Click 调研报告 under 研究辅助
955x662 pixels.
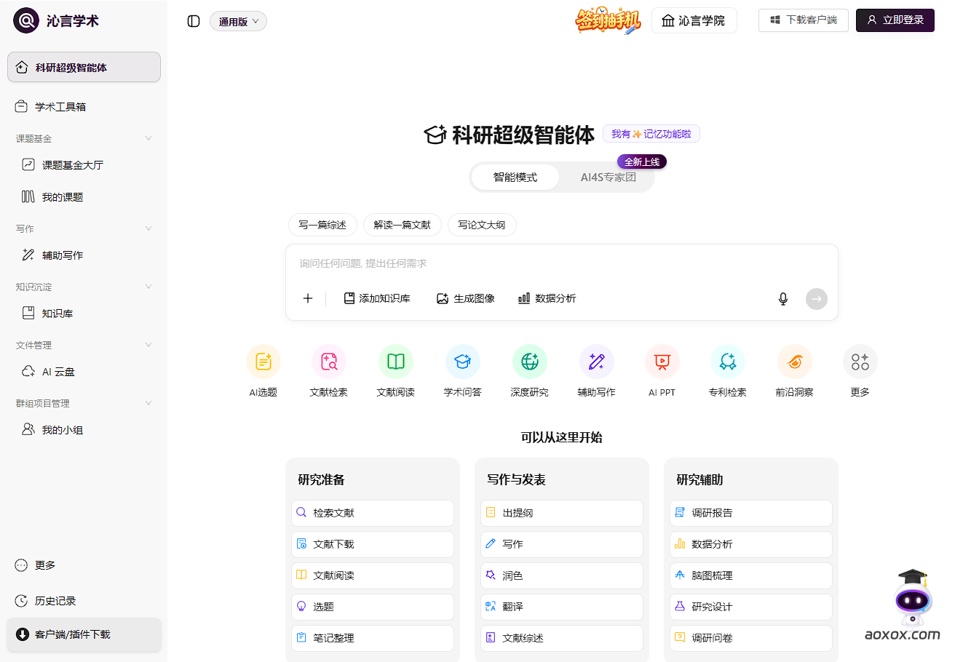751,513
